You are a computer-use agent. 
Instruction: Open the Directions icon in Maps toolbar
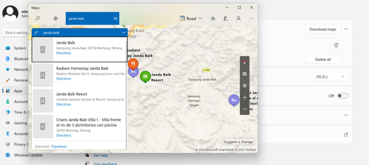(56, 18)
